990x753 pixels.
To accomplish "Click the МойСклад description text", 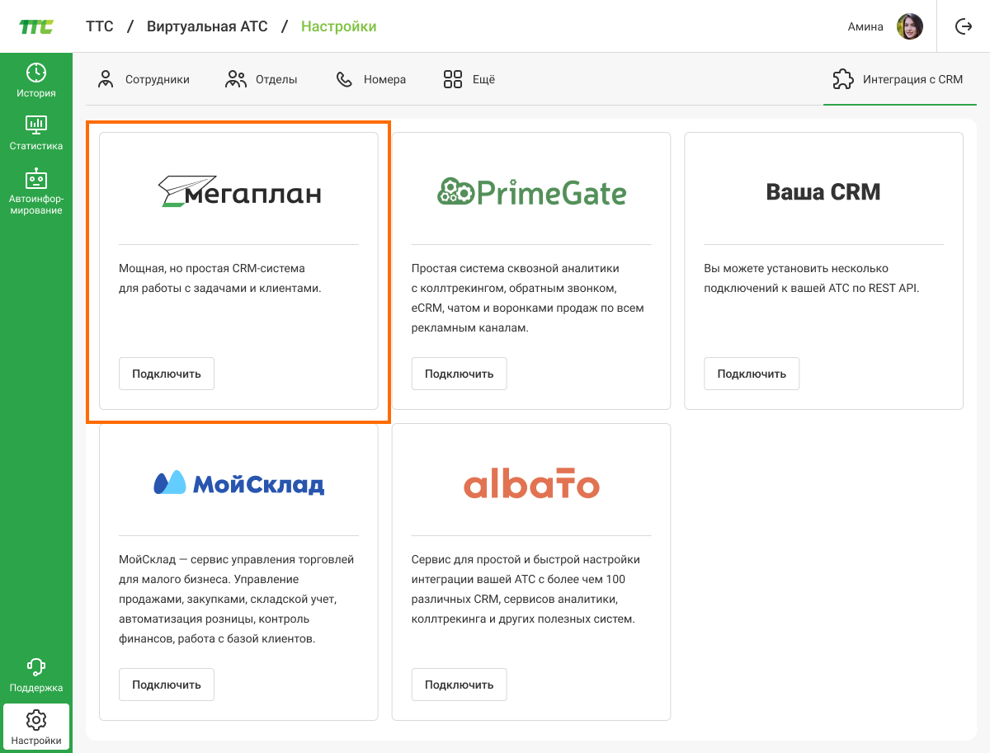I will [x=237, y=600].
